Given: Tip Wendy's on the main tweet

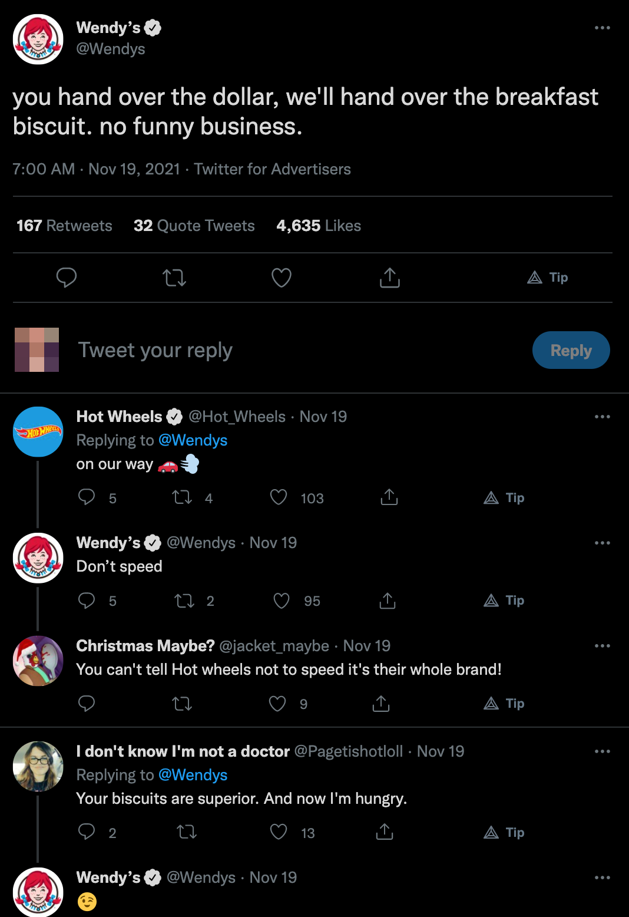Looking at the screenshot, I should click(x=548, y=278).
